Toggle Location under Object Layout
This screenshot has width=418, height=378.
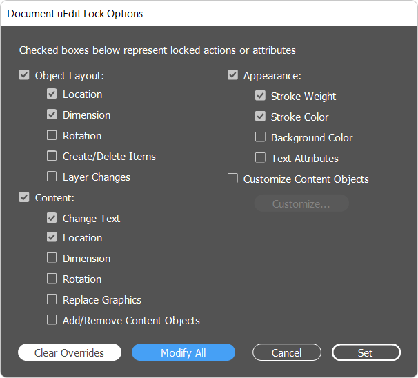pos(52,94)
